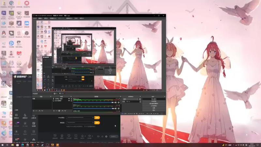
Task: Click Stop Streaming in OBS controls
Action: 154,99
